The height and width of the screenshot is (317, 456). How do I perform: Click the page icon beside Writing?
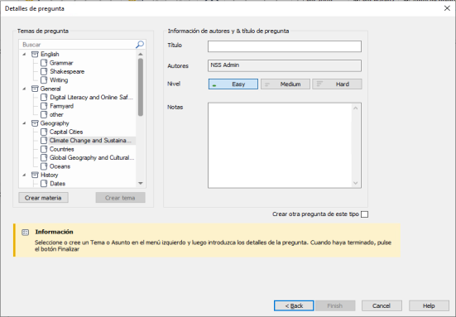point(44,80)
